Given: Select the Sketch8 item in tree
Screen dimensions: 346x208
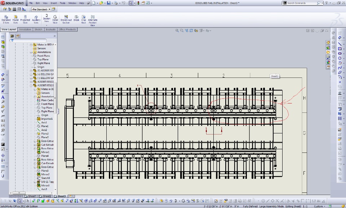Looking at the screenshot, I should (45, 178).
